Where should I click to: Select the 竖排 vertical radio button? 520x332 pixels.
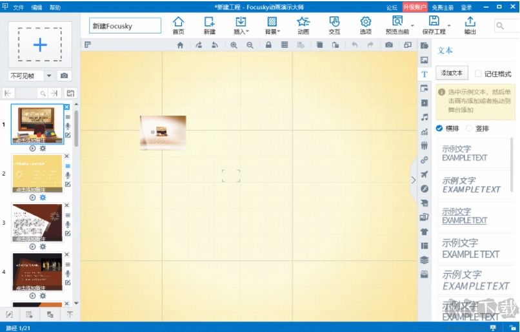469,128
